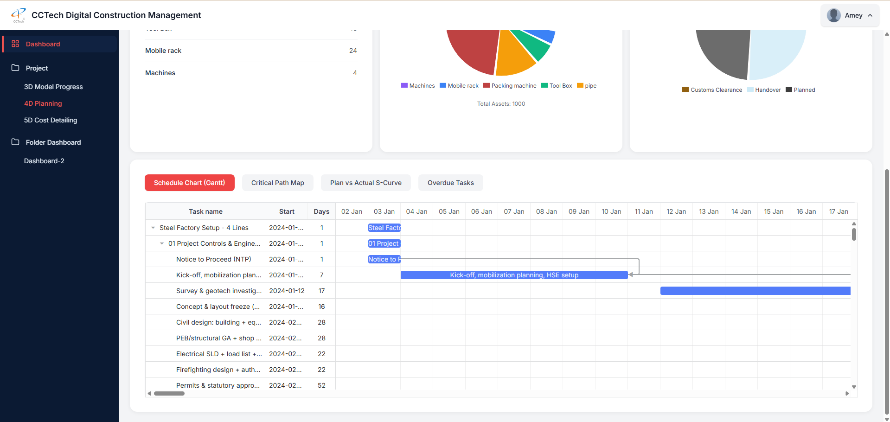Click the Mobile rack asset row

(251, 51)
